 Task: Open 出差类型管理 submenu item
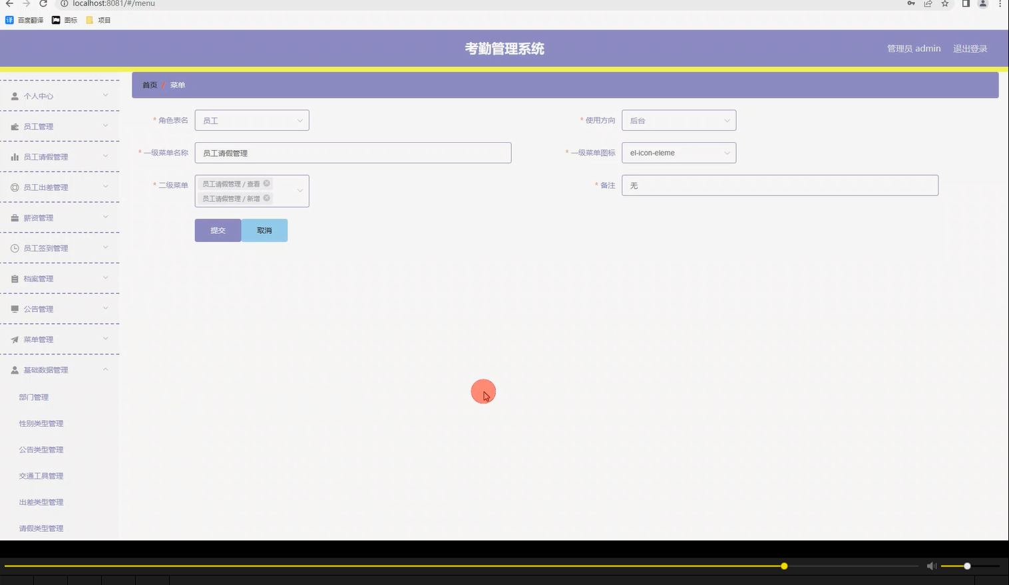[41, 503]
